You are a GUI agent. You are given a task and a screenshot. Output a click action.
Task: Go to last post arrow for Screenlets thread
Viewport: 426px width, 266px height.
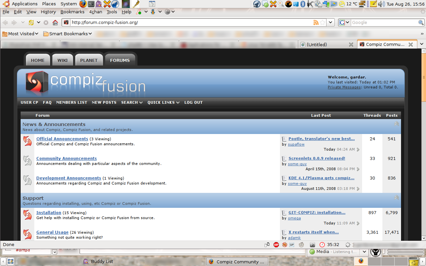click(x=358, y=169)
